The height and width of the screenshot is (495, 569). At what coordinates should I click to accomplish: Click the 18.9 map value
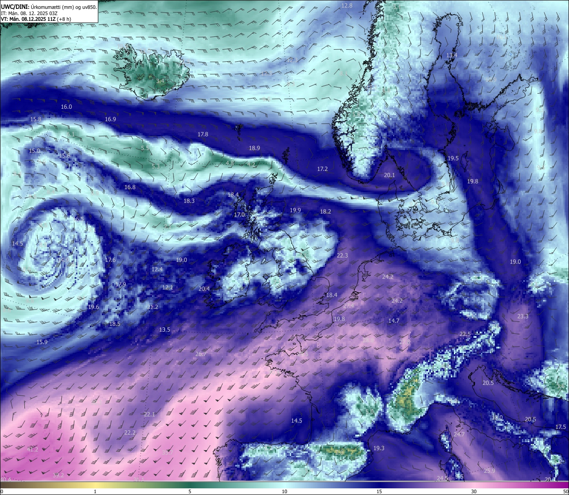[x=254, y=148]
